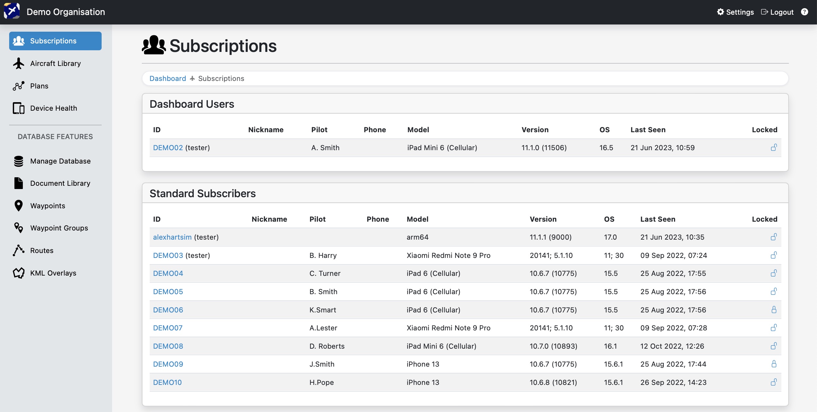Image resolution: width=817 pixels, height=412 pixels.
Task: Open the DEMO10 subscription link
Action: 167,382
